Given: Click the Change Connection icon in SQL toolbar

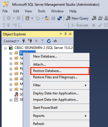Looking at the screenshot, I should point(15,25).
